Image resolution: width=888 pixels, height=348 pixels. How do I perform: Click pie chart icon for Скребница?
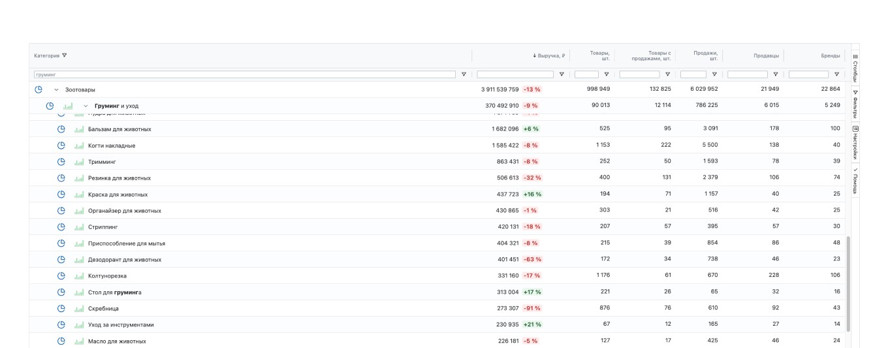coord(61,309)
